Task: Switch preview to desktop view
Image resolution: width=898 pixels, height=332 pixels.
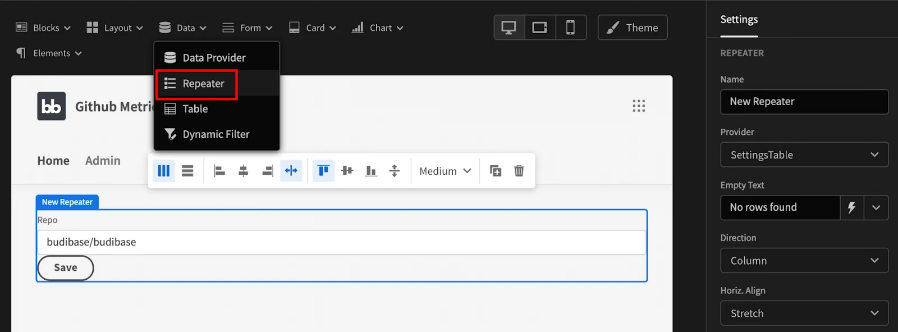Action: click(x=509, y=28)
